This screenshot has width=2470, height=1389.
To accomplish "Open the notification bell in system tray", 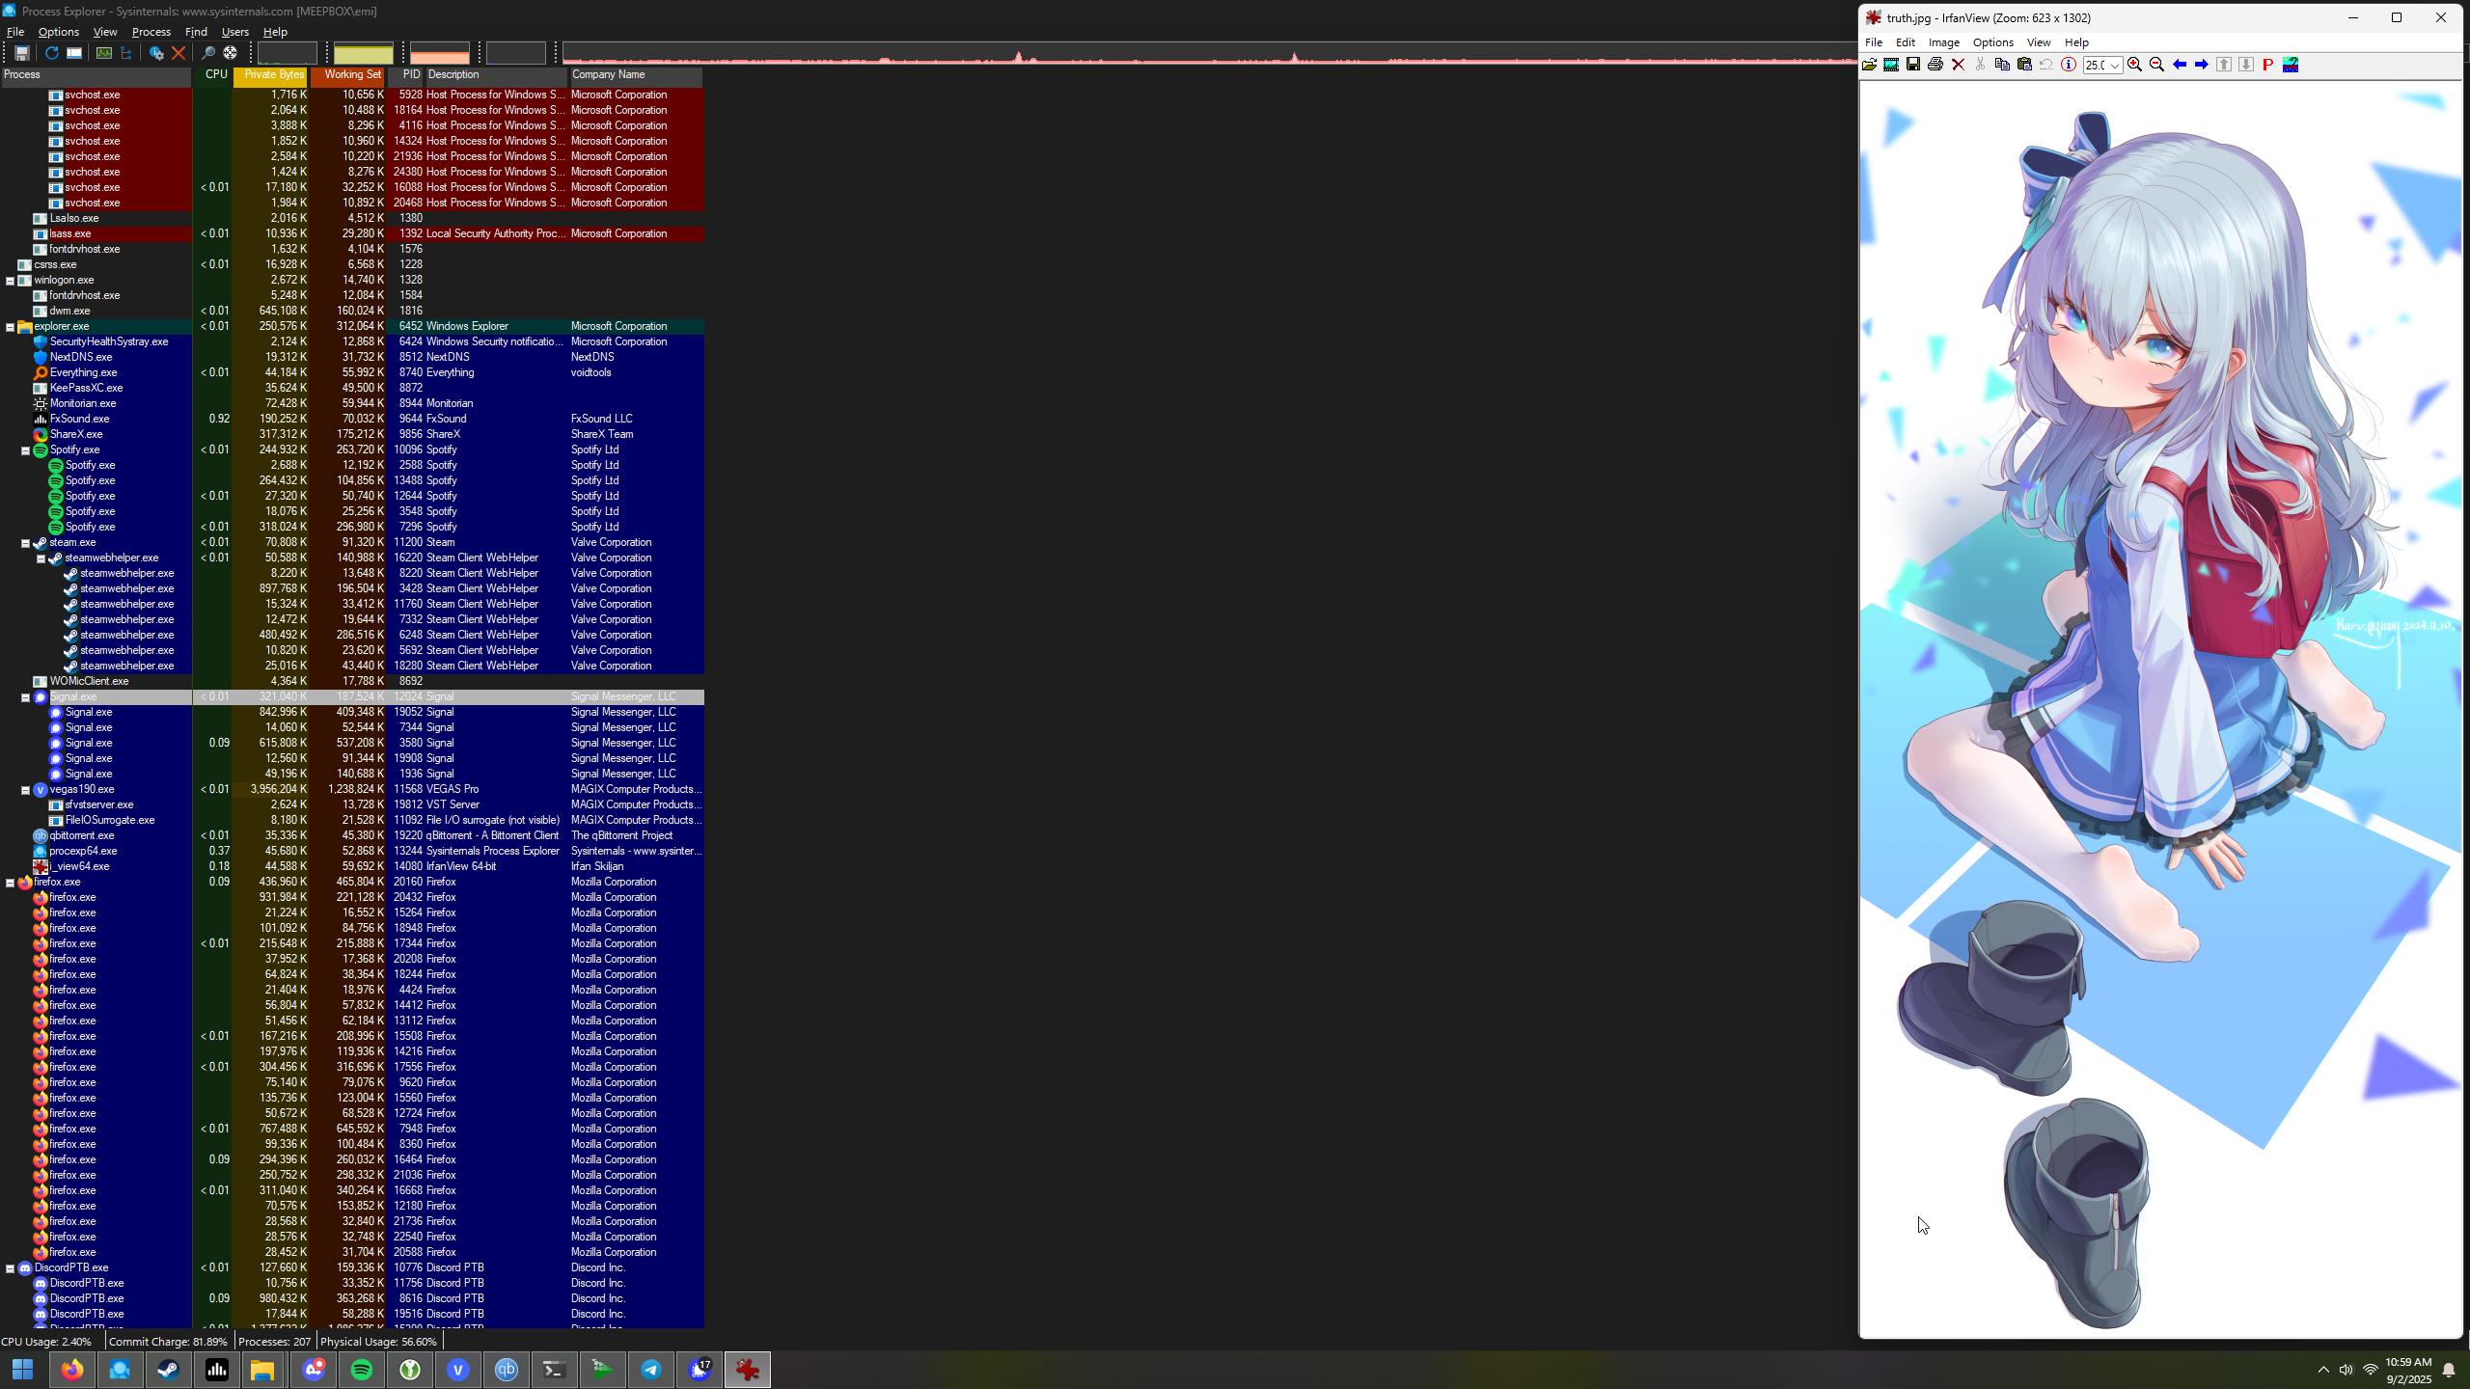I will click(x=2449, y=1370).
